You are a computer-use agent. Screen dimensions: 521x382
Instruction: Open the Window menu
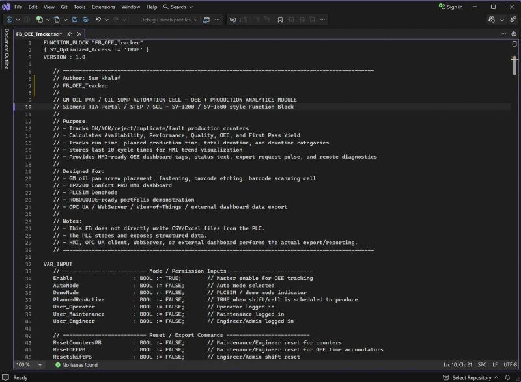(131, 7)
